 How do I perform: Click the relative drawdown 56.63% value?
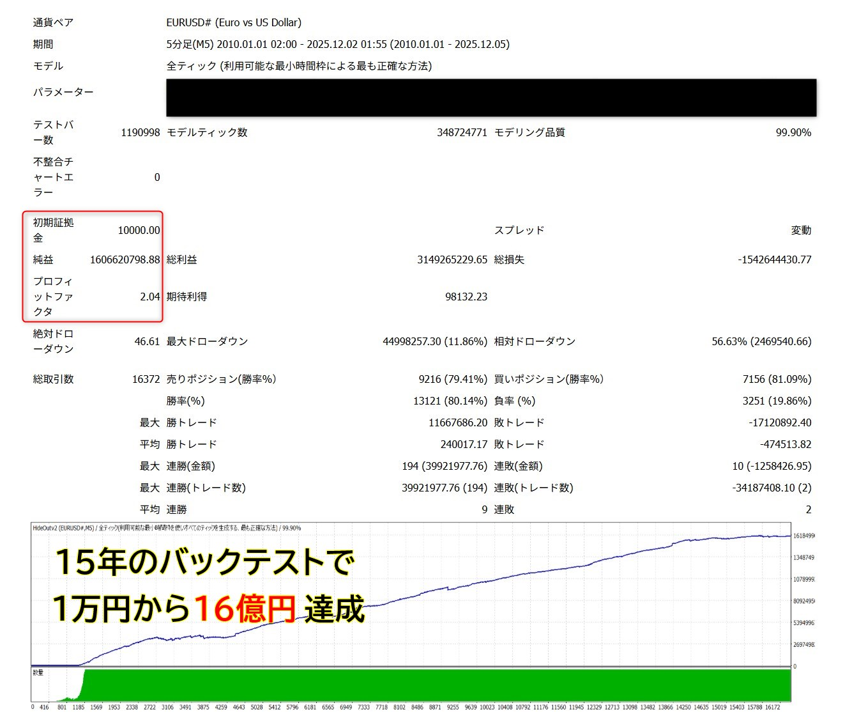point(761,341)
